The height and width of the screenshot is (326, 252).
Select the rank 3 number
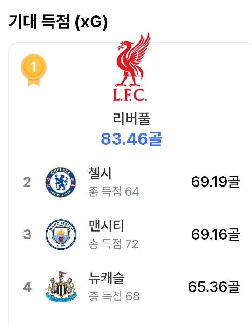coord(27,235)
